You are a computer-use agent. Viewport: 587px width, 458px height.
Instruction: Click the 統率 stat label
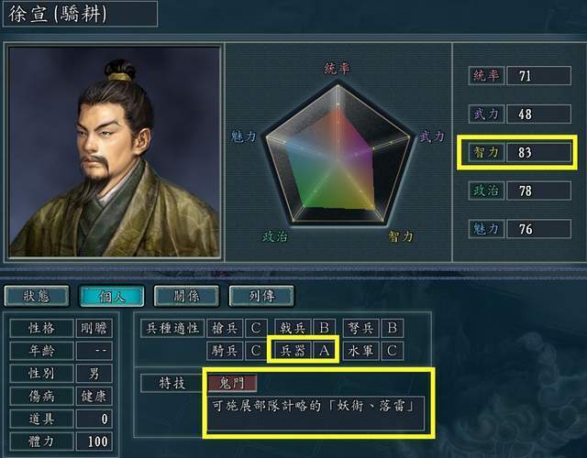(486, 75)
